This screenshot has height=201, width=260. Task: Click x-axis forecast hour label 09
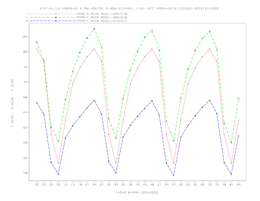(x=58, y=185)
